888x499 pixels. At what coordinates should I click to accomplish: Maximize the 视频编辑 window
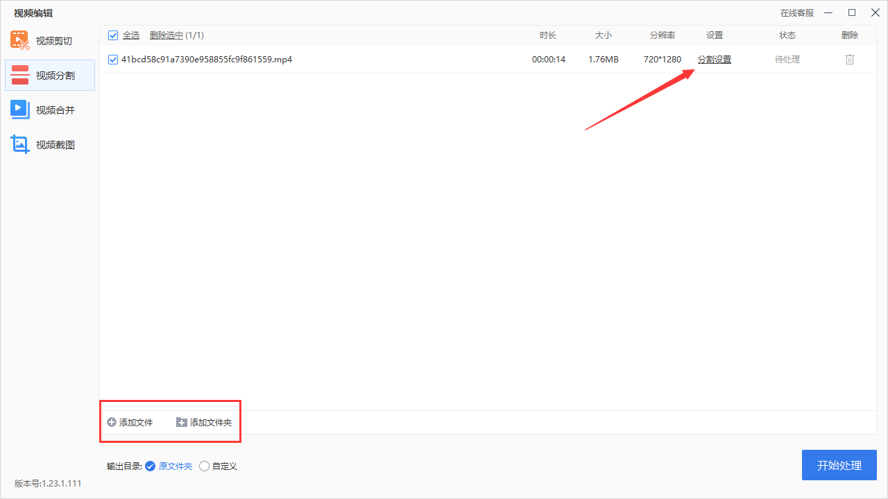click(x=852, y=12)
